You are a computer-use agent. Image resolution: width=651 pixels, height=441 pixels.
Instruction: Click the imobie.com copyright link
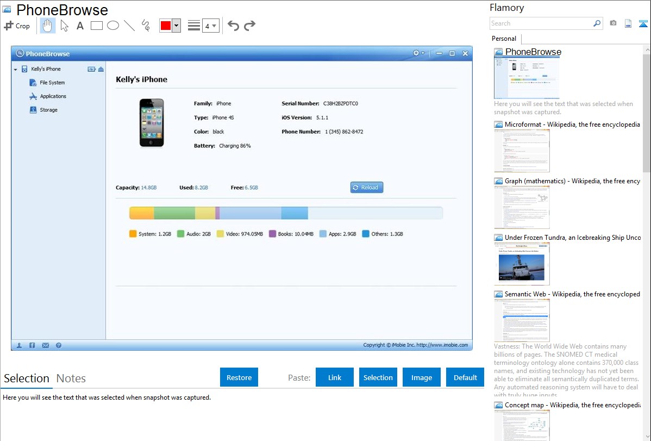tap(442, 345)
